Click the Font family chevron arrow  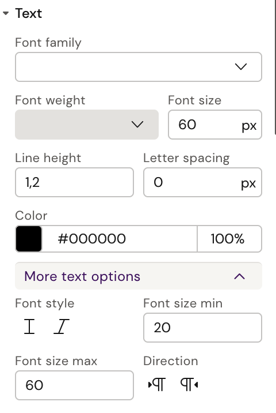click(x=241, y=67)
